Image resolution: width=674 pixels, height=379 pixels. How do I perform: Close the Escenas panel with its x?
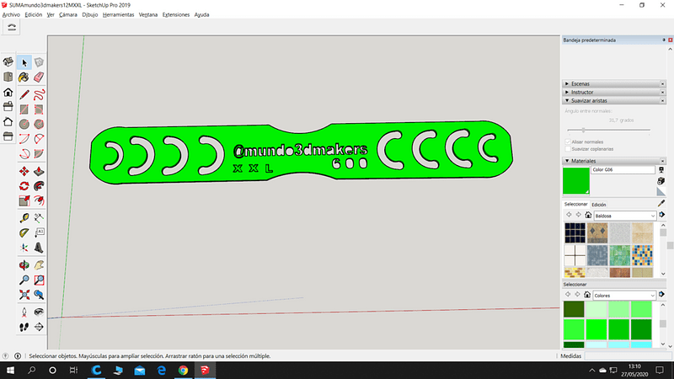click(662, 83)
